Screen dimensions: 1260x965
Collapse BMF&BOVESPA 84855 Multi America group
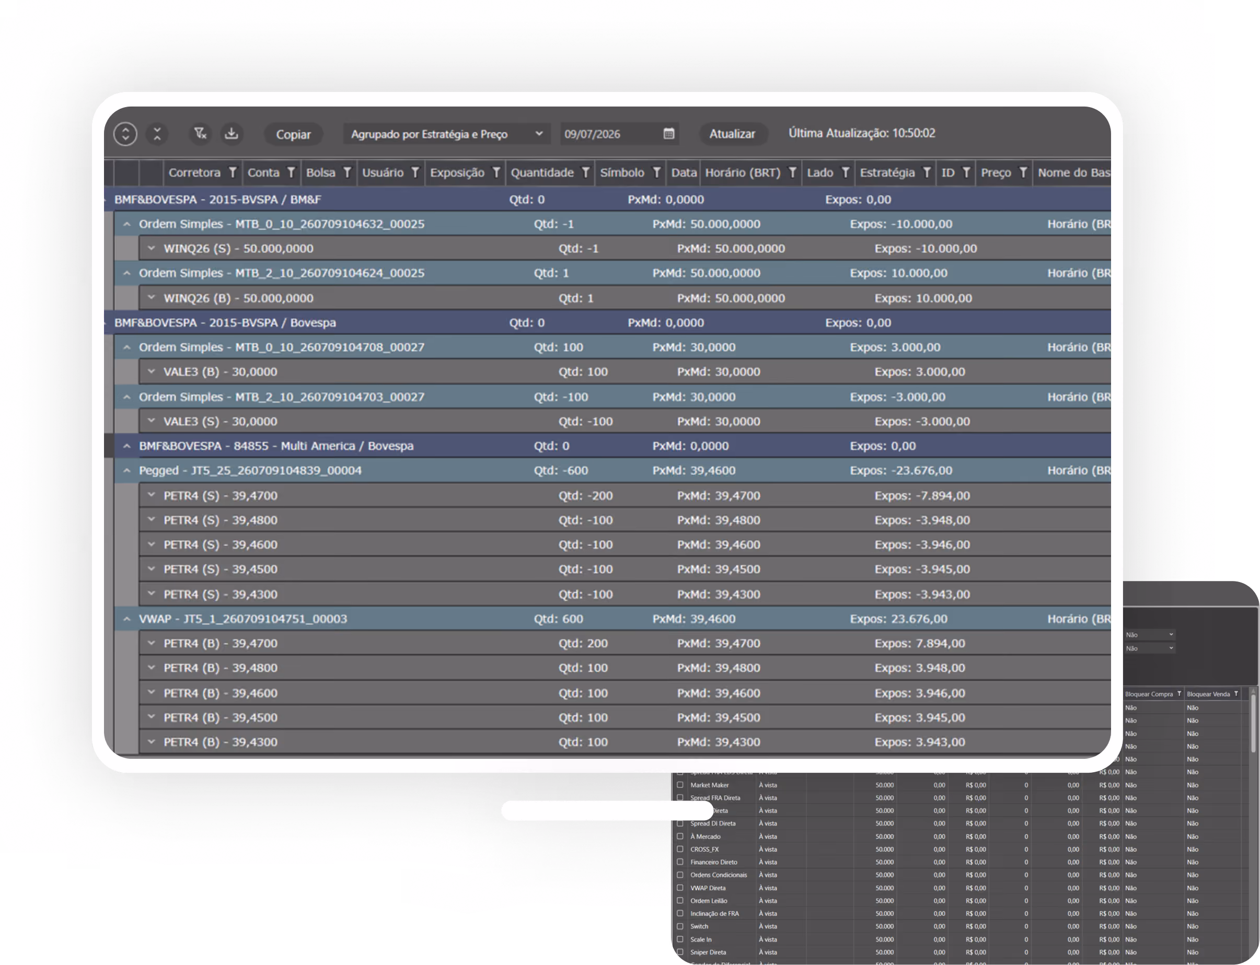127,446
